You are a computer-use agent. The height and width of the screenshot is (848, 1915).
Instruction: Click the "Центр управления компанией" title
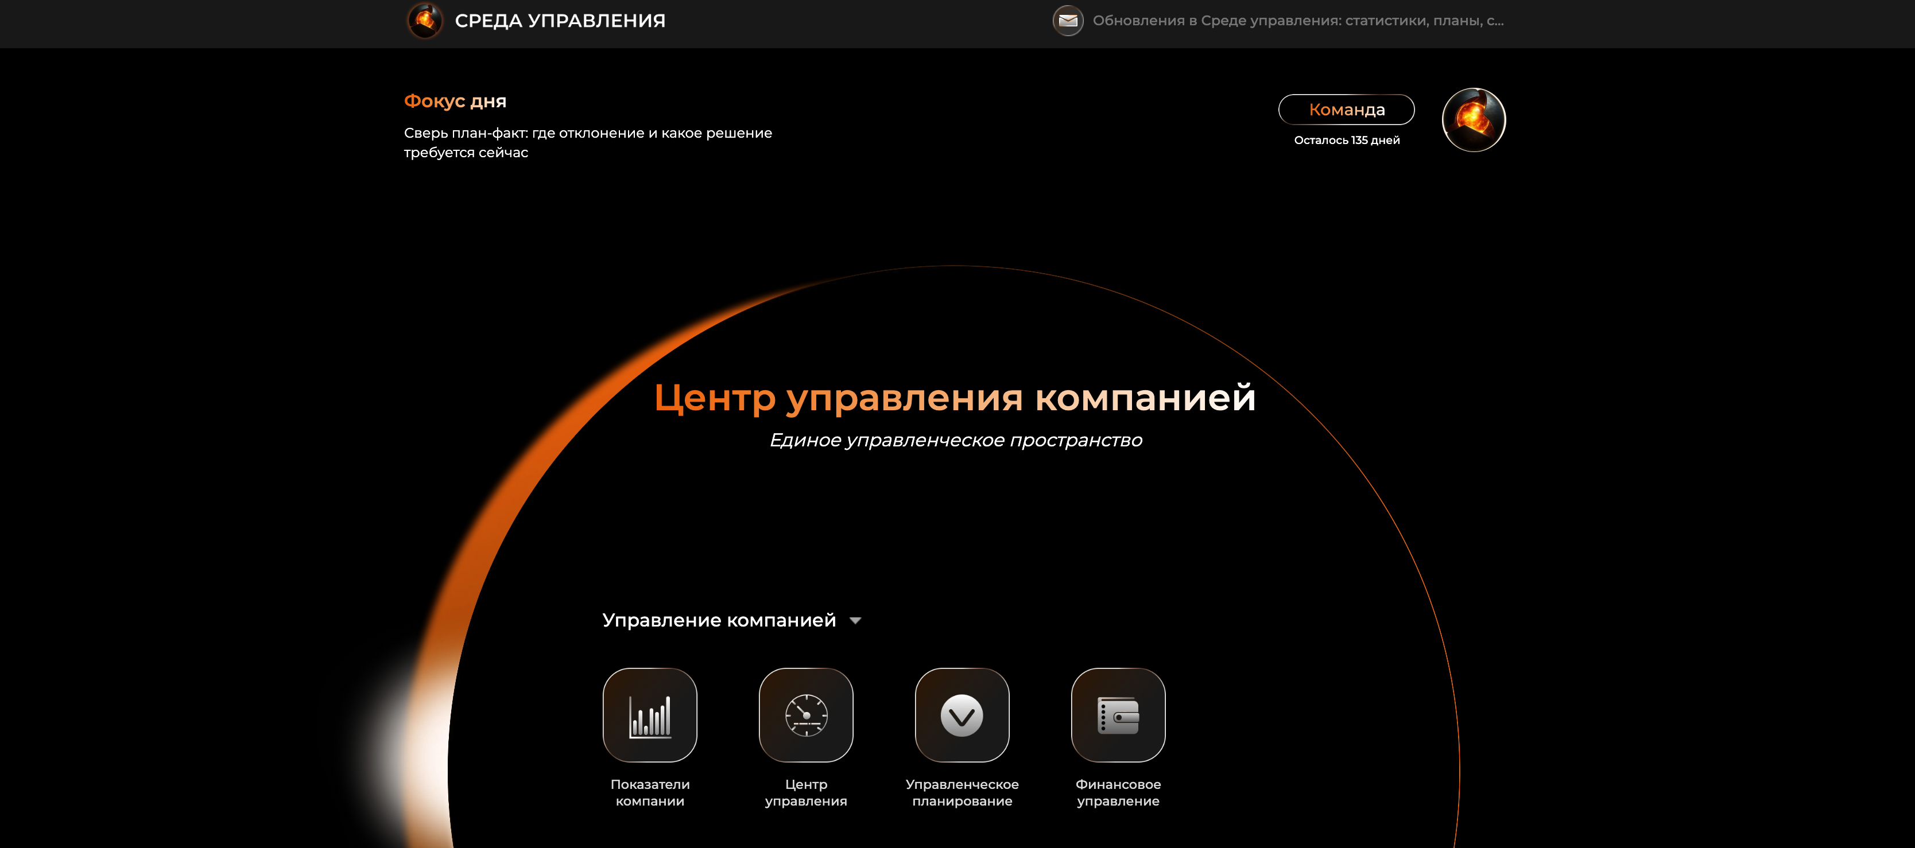pyautogui.click(x=955, y=398)
